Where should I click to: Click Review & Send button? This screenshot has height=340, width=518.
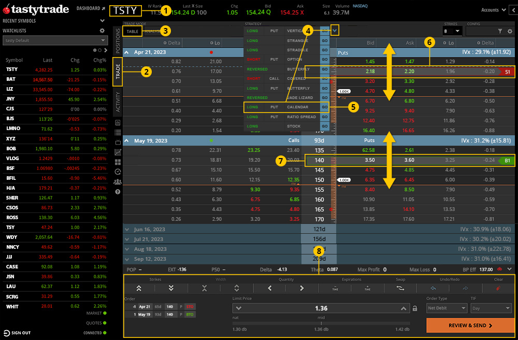(470, 325)
